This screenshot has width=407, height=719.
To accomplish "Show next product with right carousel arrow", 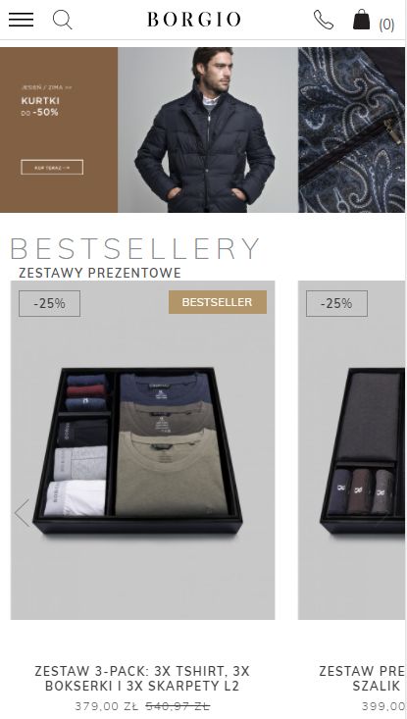I will point(384,513).
